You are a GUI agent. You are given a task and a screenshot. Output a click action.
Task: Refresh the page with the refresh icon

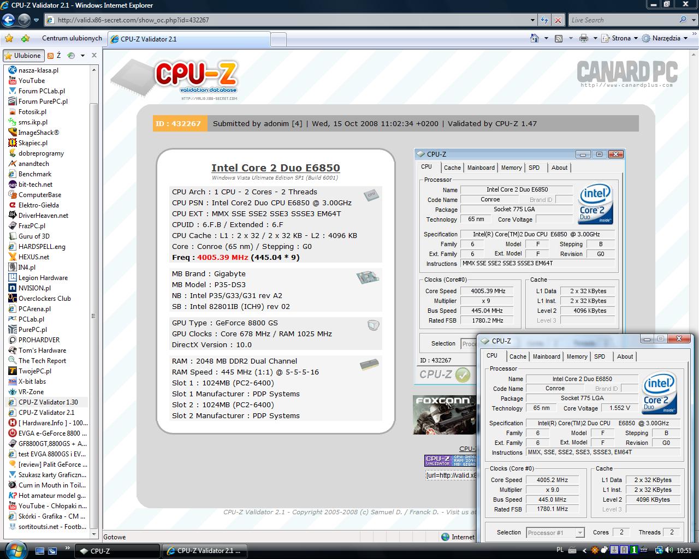coord(544,20)
